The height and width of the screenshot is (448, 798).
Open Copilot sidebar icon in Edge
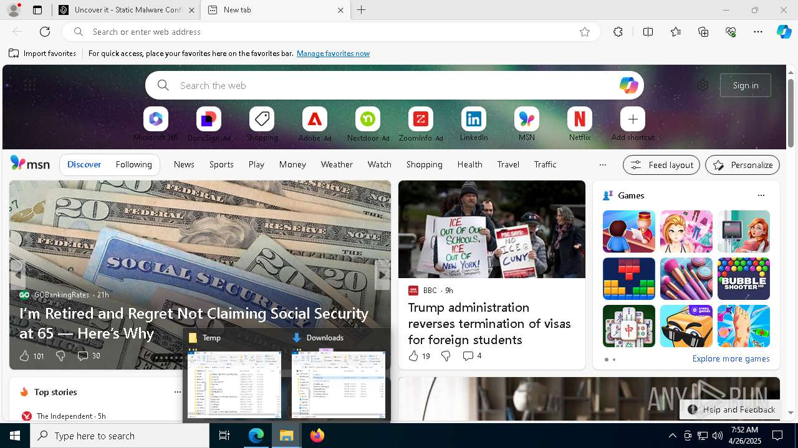[784, 32]
